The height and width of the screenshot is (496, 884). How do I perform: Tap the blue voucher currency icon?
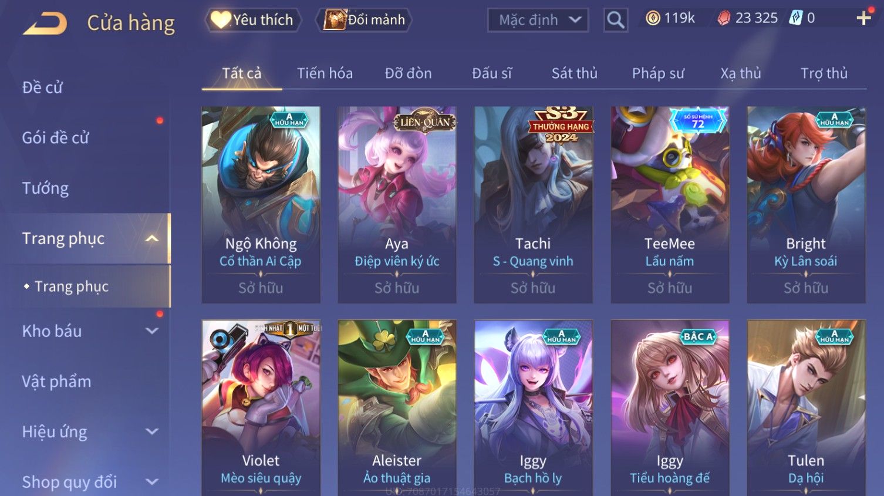(795, 18)
